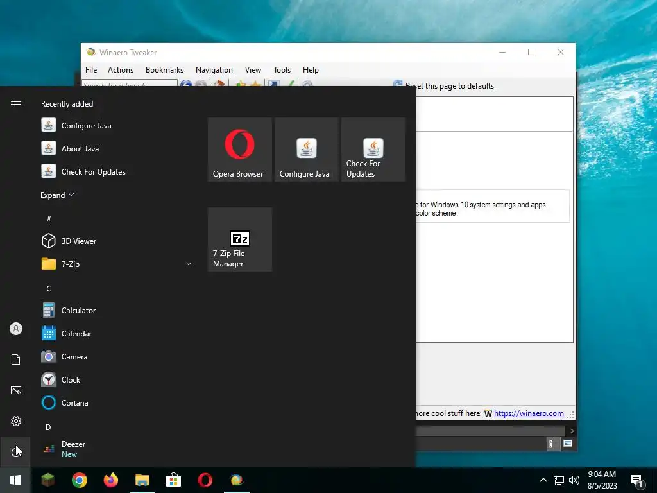
Task: Open the Calendar app
Action: tap(117, 333)
